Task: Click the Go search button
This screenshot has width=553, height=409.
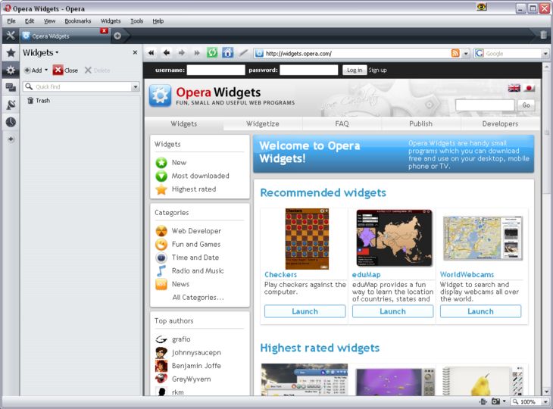Action: 526,105
